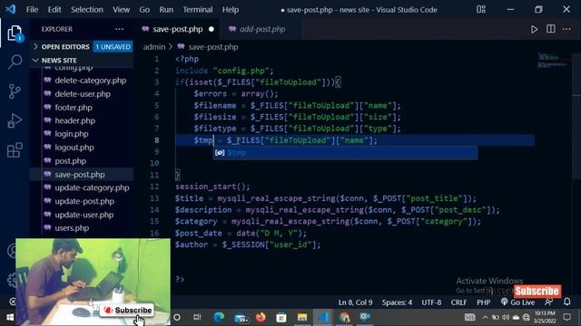
Task: Open editor More Actions ellipsis
Action: click(566, 29)
